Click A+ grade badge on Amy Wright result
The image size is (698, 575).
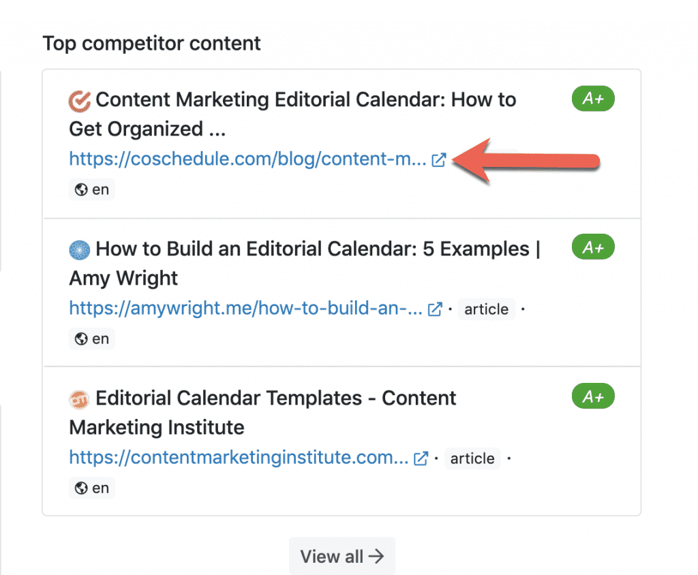(593, 248)
